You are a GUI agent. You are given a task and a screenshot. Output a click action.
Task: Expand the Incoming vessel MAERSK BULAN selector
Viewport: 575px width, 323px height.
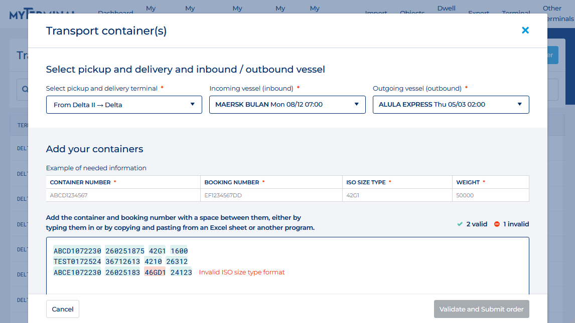coord(287,105)
